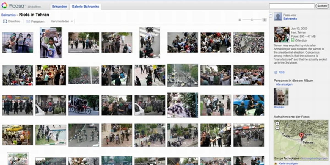The height and width of the screenshot is (165, 330).
Task: Click the large thumbnail size icon
Action: click(265, 20)
